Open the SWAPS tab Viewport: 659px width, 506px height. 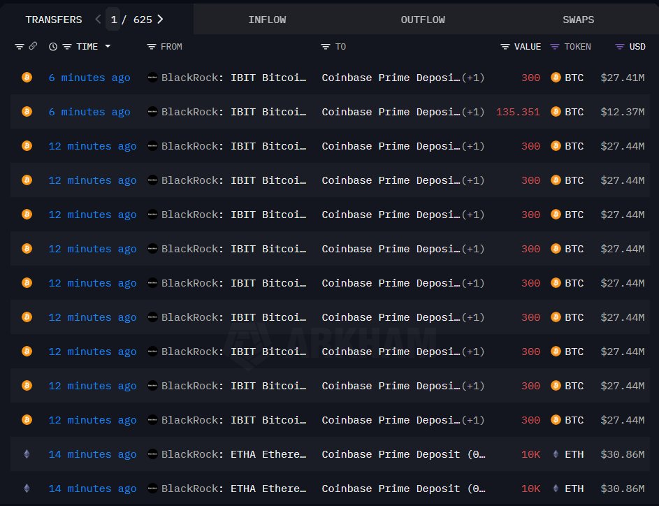click(578, 20)
